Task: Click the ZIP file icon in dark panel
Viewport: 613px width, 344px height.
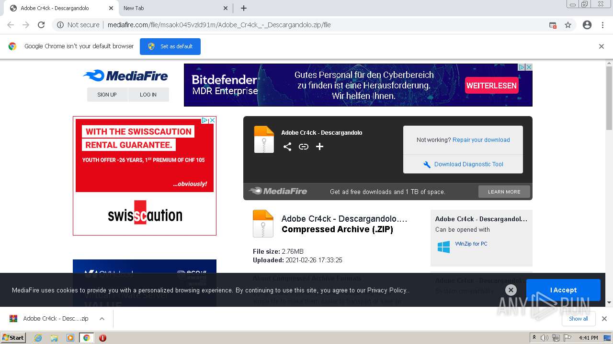Action: tap(264, 140)
